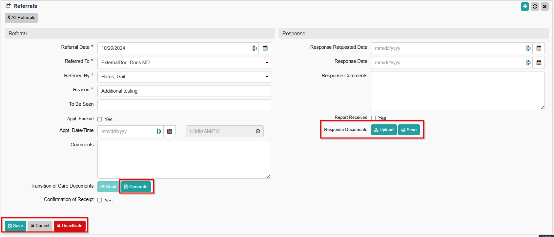Click the clock icon for appointment time
The height and width of the screenshot is (237, 554).
(258, 131)
